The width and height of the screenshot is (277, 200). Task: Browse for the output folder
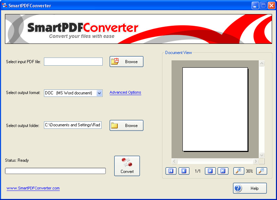[127, 125]
